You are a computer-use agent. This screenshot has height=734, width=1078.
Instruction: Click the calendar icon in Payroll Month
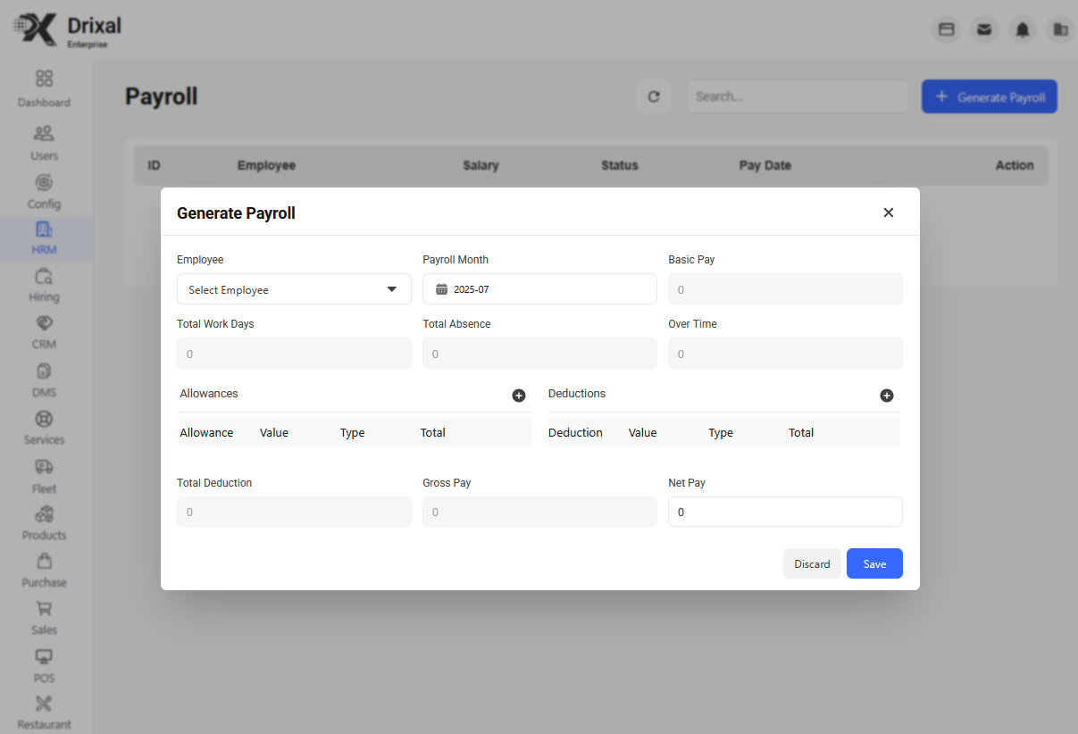(x=441, y=289)
